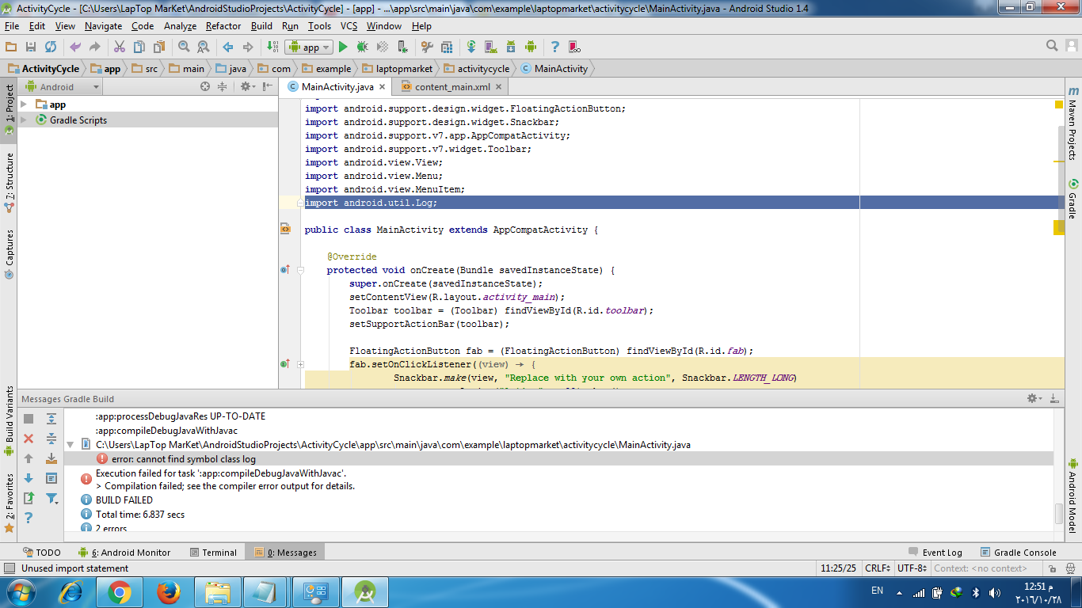The image size is (1082, 608).
Task: Open Help topics question mark in toolbar
Action: click(x=554, y=47)
